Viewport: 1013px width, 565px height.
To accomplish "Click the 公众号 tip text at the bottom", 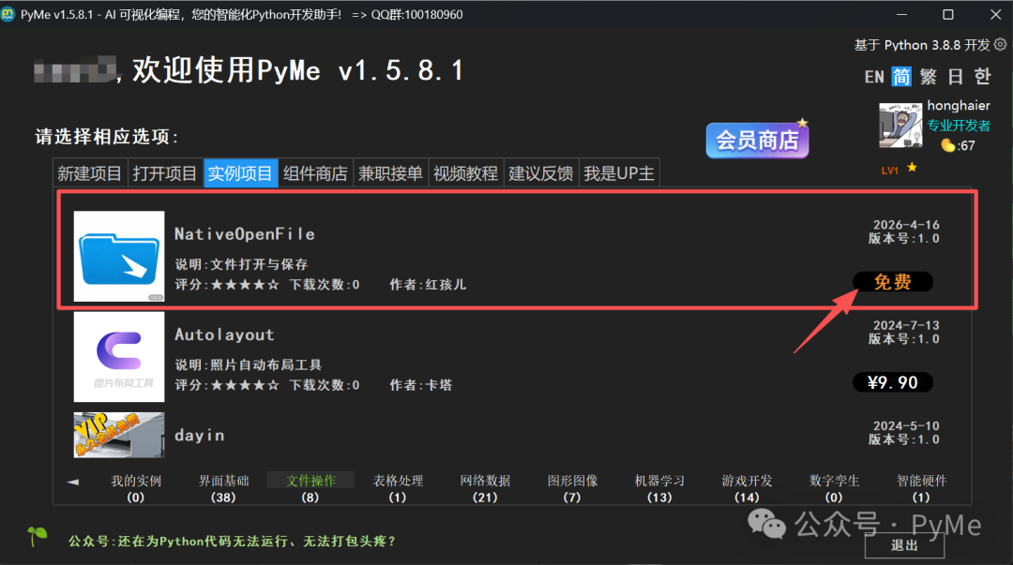I will [x=232, y=542].
